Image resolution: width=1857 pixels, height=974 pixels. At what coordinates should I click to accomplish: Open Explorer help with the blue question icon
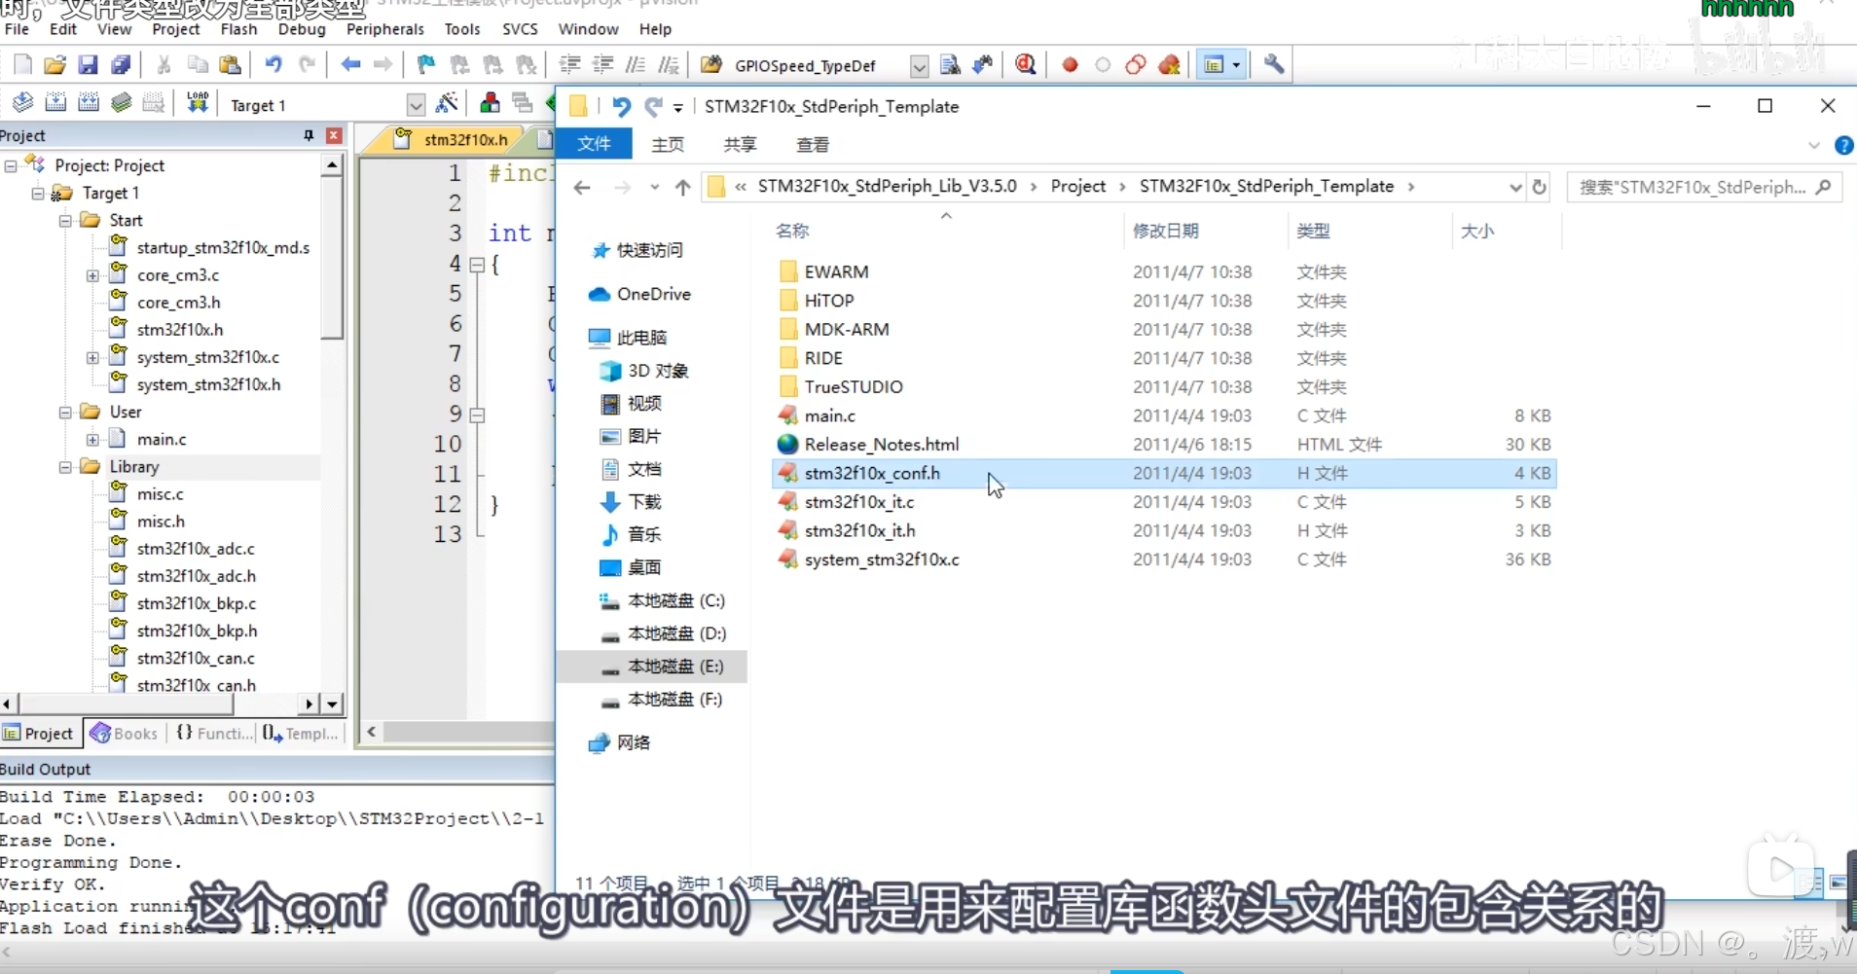pyautogui.click(x=1843, y=146)
